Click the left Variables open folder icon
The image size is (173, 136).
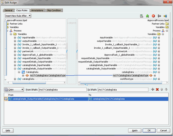[x=15, y=34]
